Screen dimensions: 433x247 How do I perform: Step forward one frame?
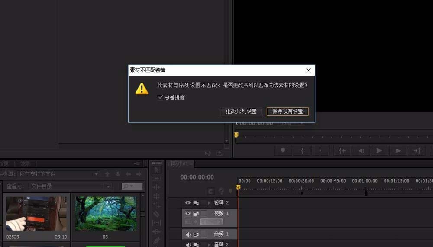[398, 151]
